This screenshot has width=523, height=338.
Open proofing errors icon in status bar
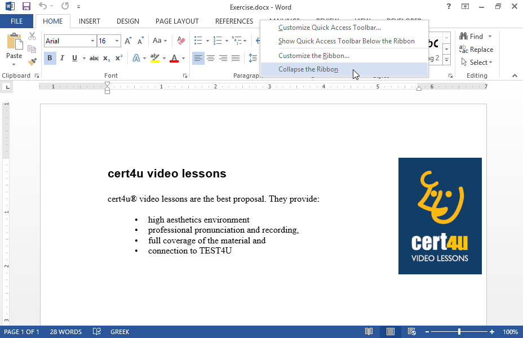pyautogui.click(x=97, y=332)
